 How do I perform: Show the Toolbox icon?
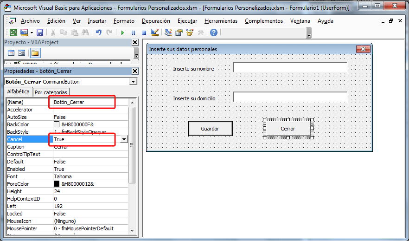pyautogui.click(x=200, y=33)
